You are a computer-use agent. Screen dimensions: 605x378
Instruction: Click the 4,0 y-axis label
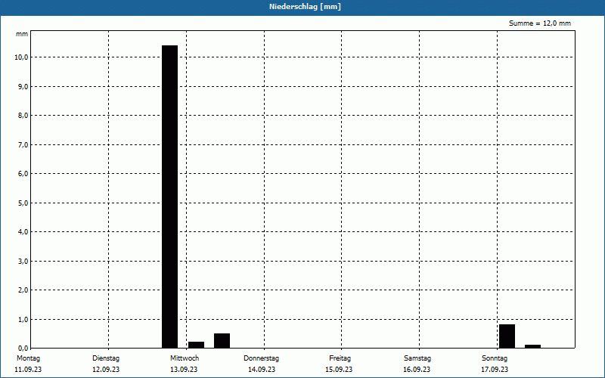(23, 232)
